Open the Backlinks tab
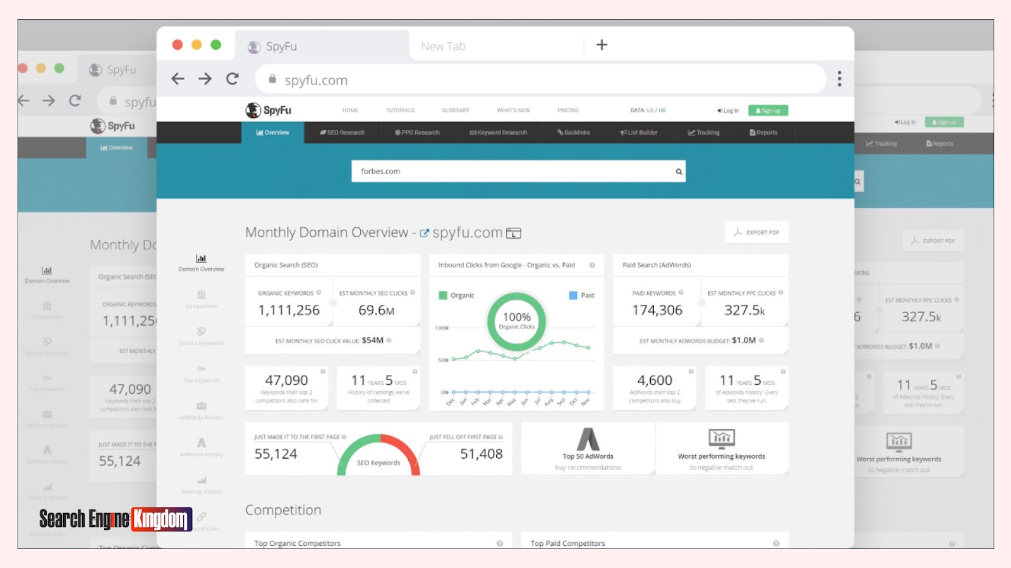 (574, 133)
